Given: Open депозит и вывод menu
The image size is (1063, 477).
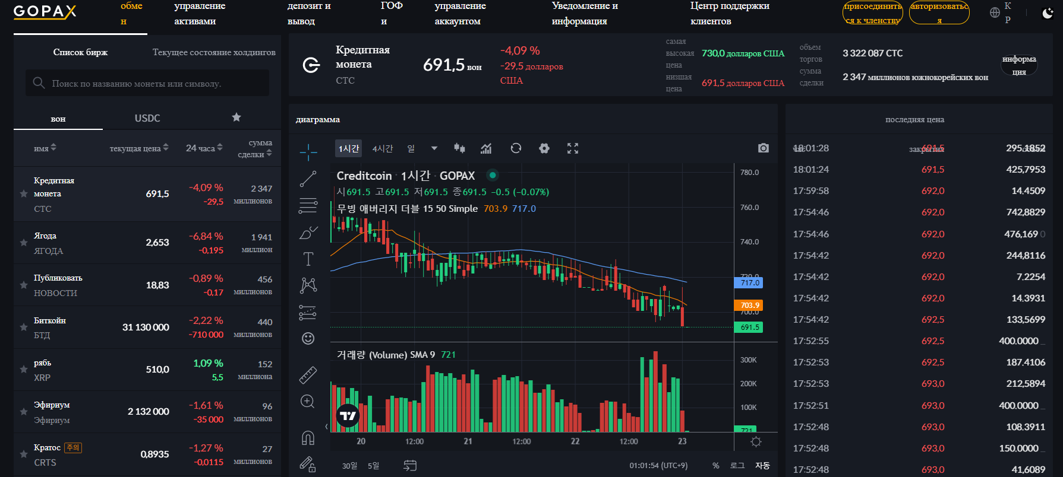Looking at the screenshot, I should pos(309,13).
